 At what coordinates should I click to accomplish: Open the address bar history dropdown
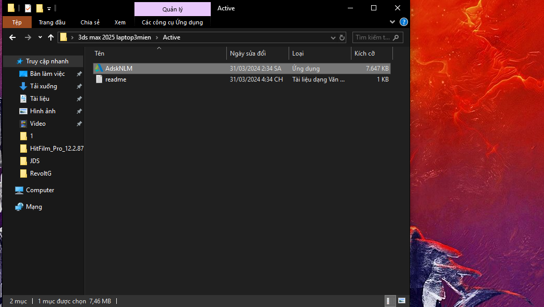tap(334, 37)
